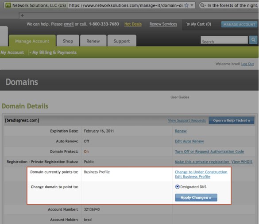Click the Log Out link

click(247, 64)
